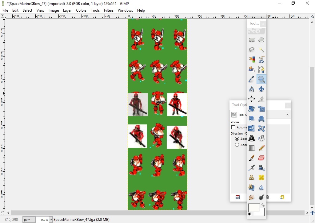The width and height of the screenshot is (315, 223).
Task: Activate the Paintbrush tool
Action: (x=252, y=158)
